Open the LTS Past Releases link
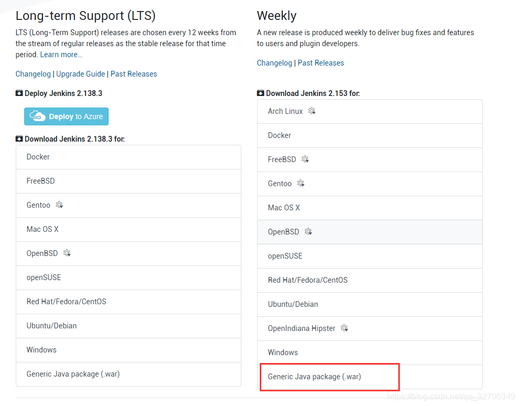The width and height of the screenshot is (520, 406). point(134,74)
